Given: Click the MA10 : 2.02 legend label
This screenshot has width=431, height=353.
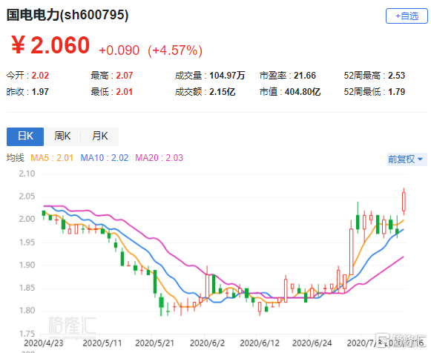Looking at the screenshot, I should pyautogui.click(x=105, y=158).
